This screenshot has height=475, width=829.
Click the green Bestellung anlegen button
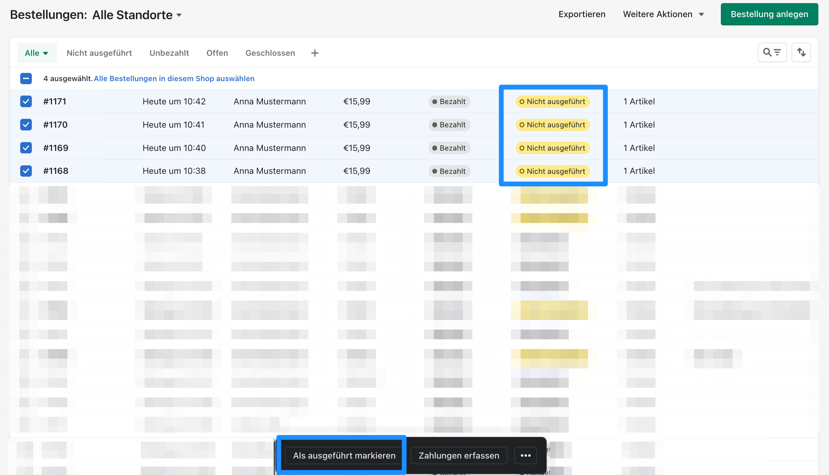point(769,14)
